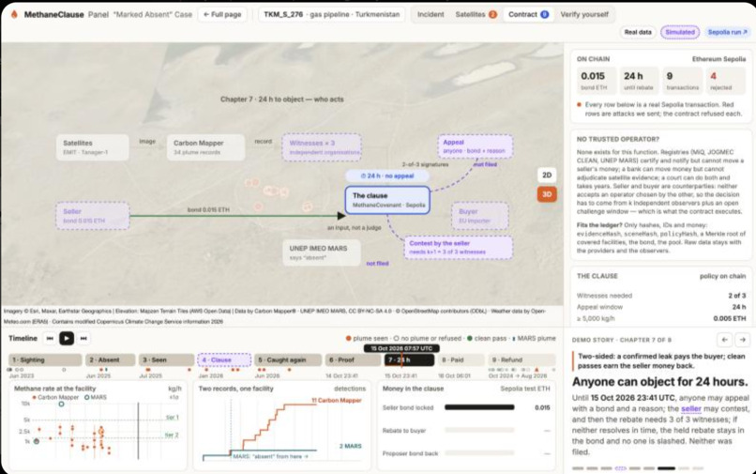Select chapter 5 Caught again in timeline
Viewport: 756px width, 474px height.
point(288,360)
